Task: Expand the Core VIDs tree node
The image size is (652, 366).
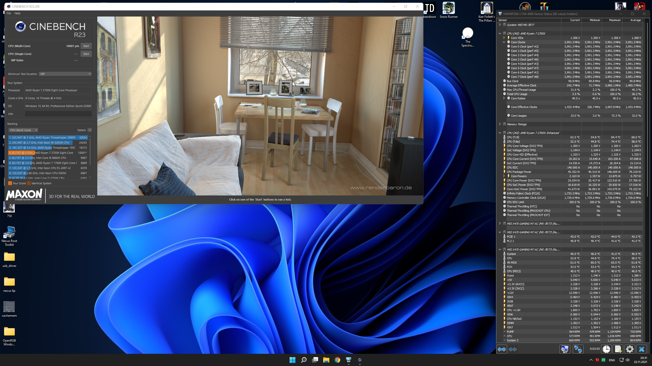Action: coord(504,38)
